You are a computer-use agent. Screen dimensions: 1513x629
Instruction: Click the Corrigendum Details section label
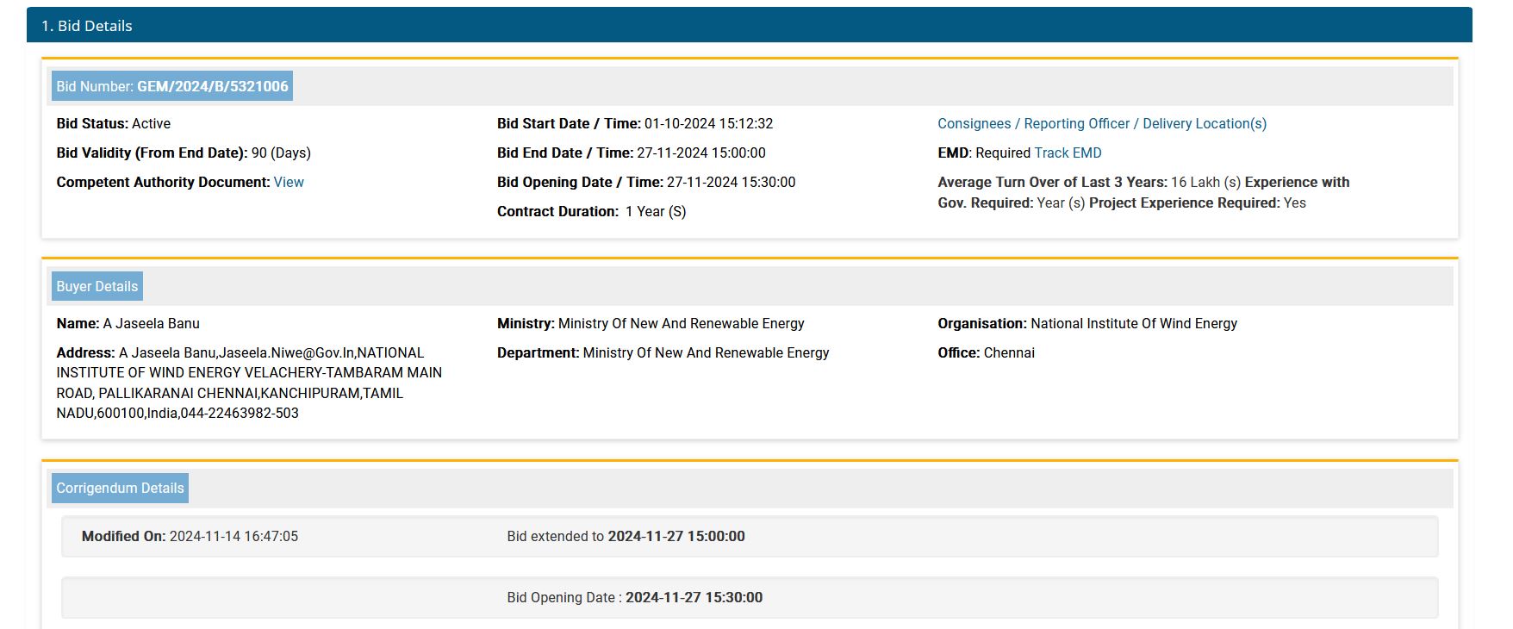pyautogui.click(x=120, y=489)
